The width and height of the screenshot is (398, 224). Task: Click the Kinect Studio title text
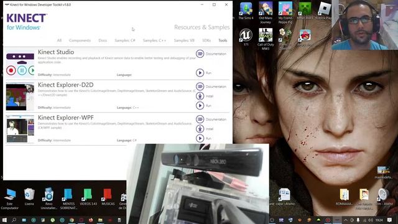[x=56, y=52]
